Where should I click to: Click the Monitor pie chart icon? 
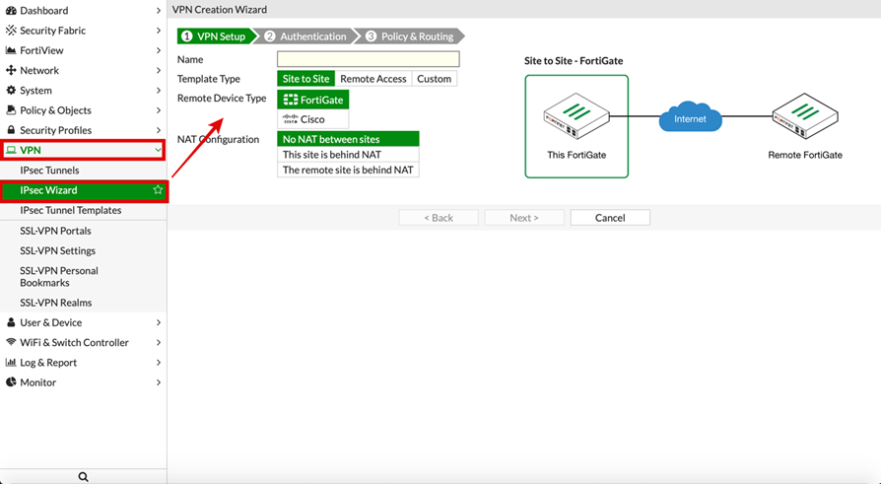click(x=11, y=382)
